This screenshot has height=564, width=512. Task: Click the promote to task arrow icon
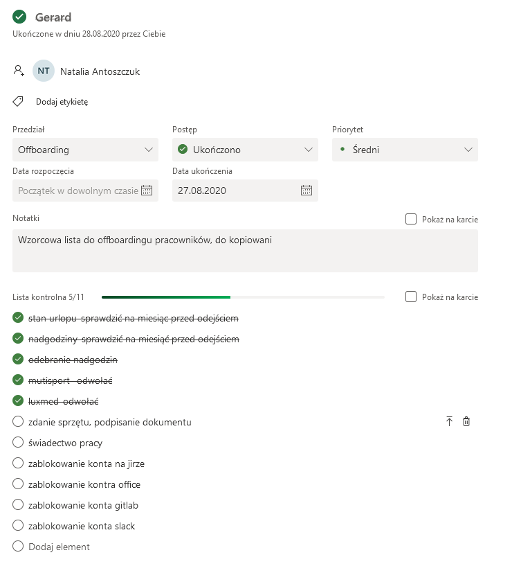449,421
